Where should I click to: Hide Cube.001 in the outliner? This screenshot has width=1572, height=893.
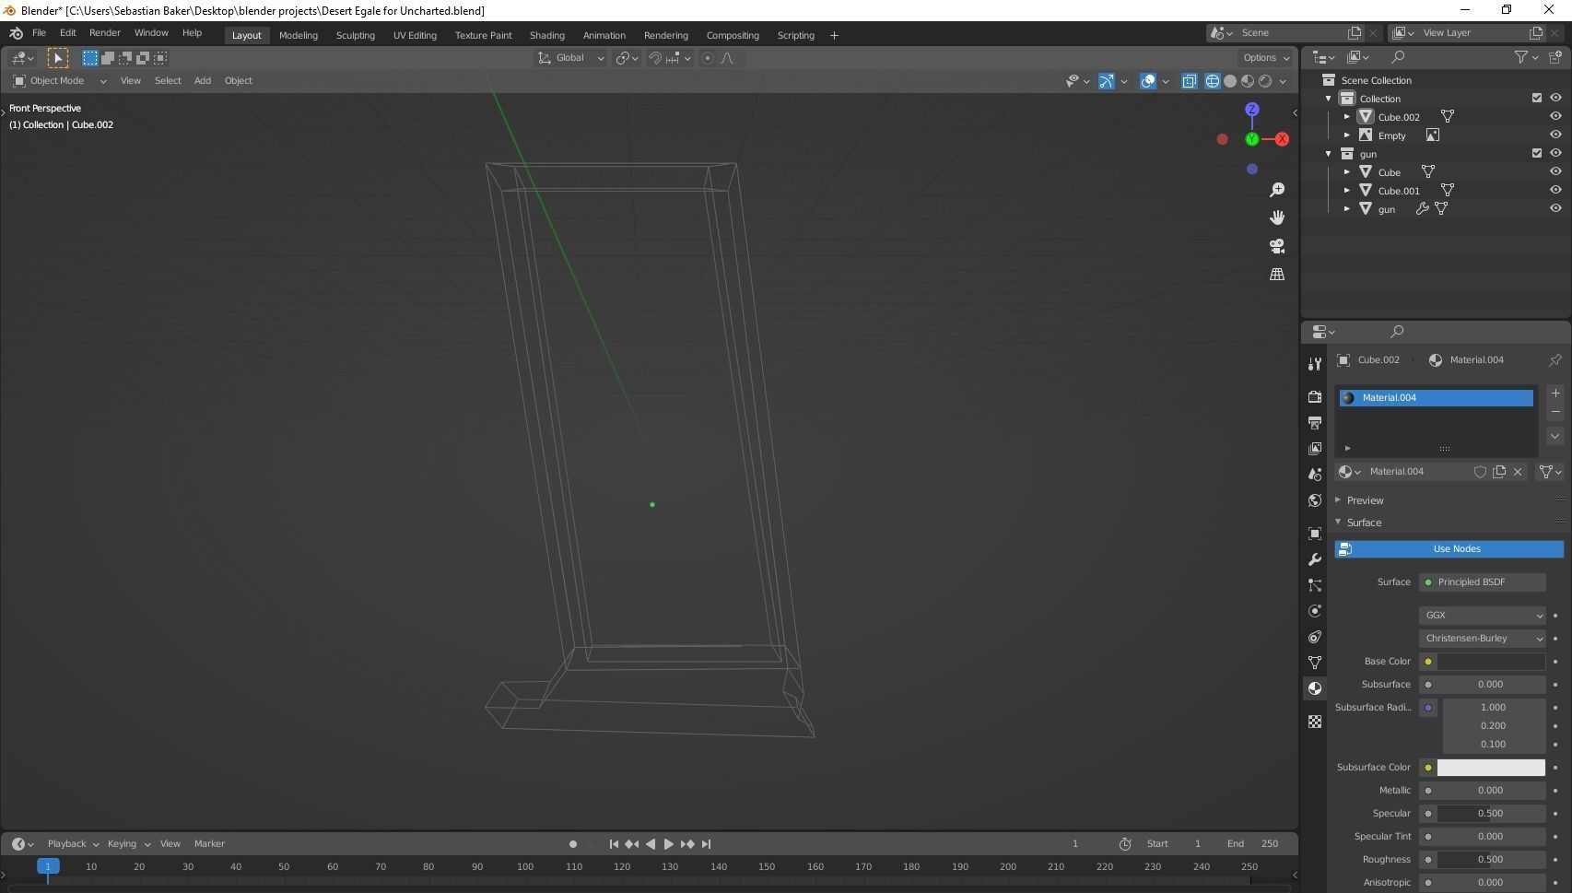coord(1555,191)
